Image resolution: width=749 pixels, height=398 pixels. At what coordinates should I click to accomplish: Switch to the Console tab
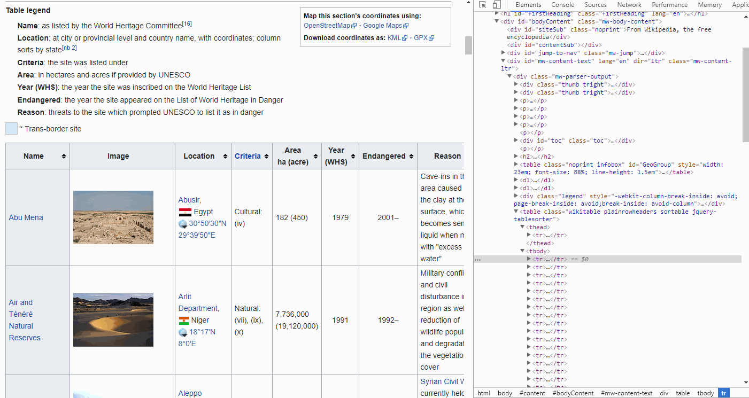coord(562,5)
